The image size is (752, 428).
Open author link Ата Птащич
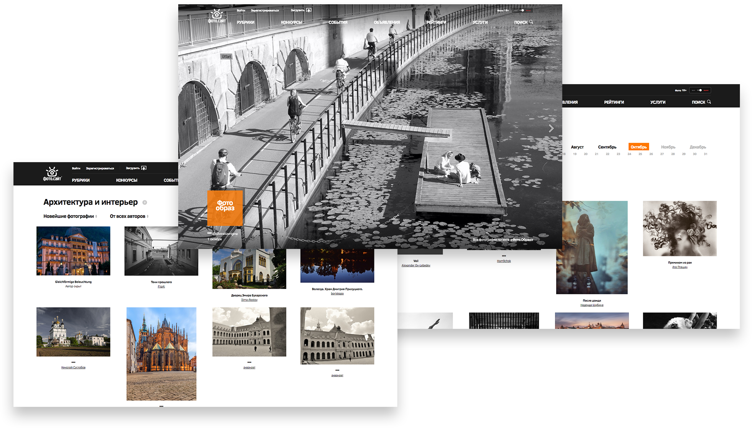(680, 267)
